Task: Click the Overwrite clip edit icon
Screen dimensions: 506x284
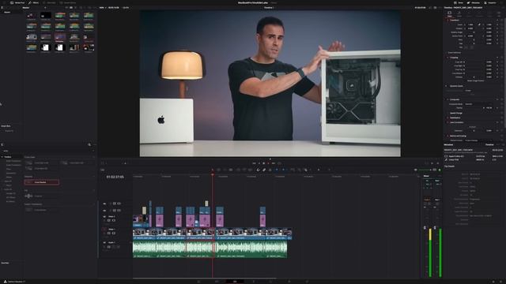Action: pyautogui.click(x=244, y=170)
